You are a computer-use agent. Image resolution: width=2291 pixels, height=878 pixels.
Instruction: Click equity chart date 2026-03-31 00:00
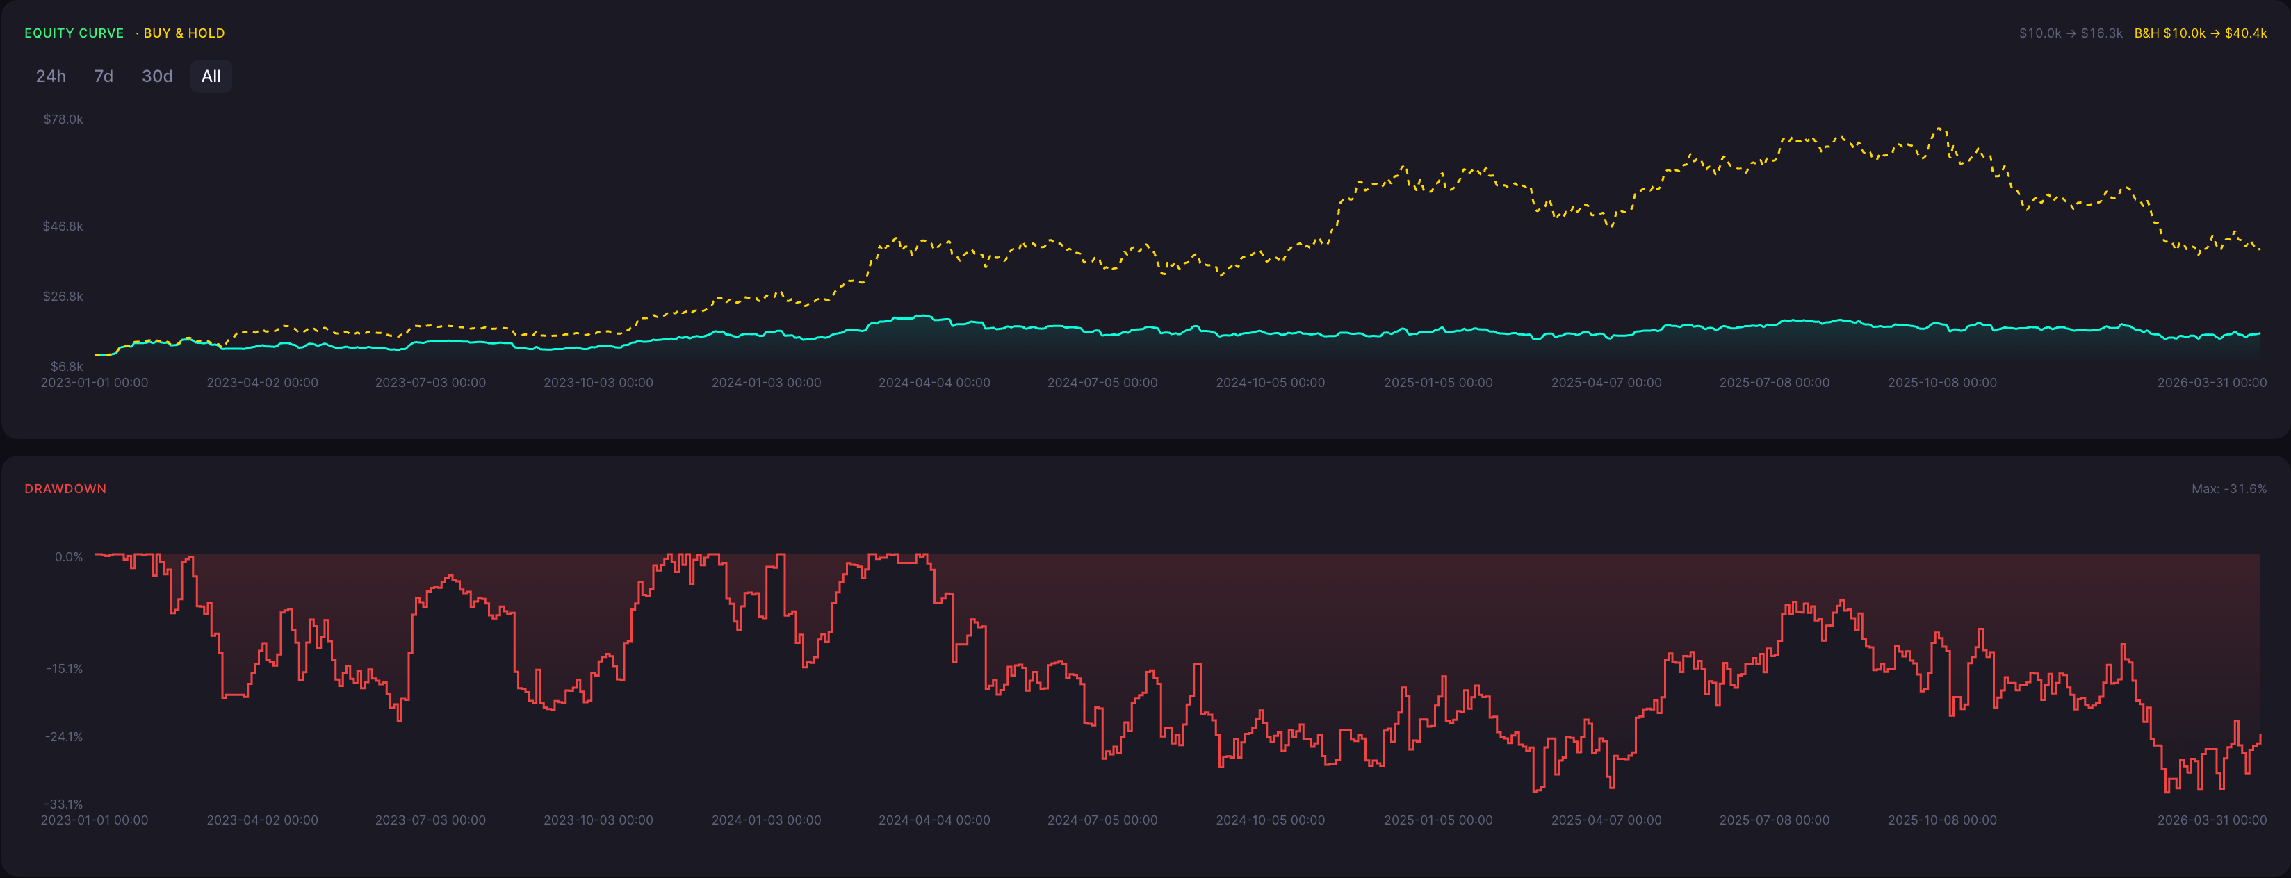[x=2212, y=382]
